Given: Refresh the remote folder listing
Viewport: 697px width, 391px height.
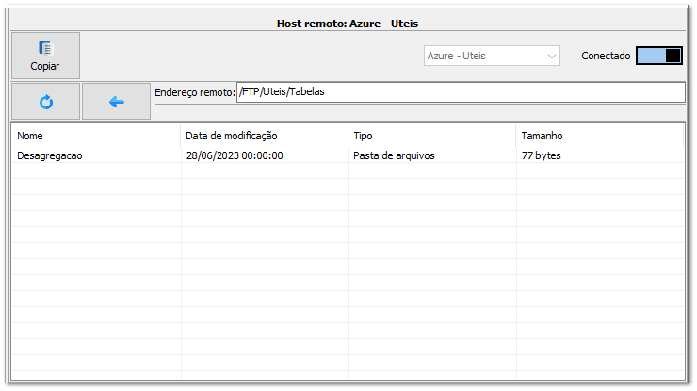Looking at the screenshot, I should (x=45, y=102).
